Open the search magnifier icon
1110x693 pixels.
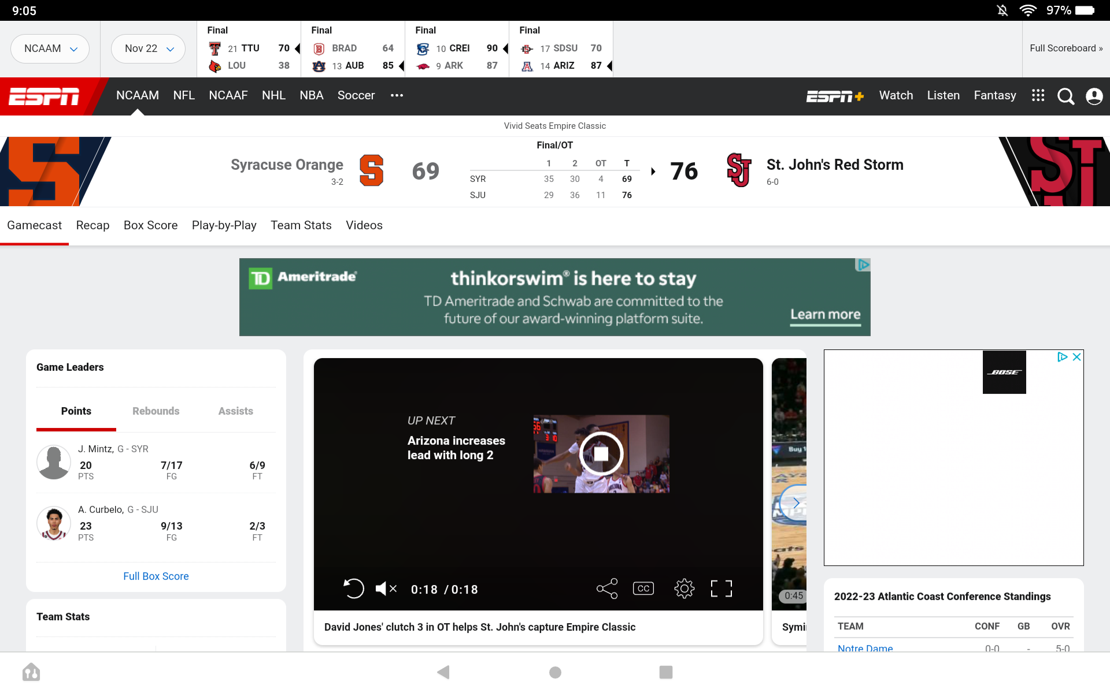pos(1065,96)
